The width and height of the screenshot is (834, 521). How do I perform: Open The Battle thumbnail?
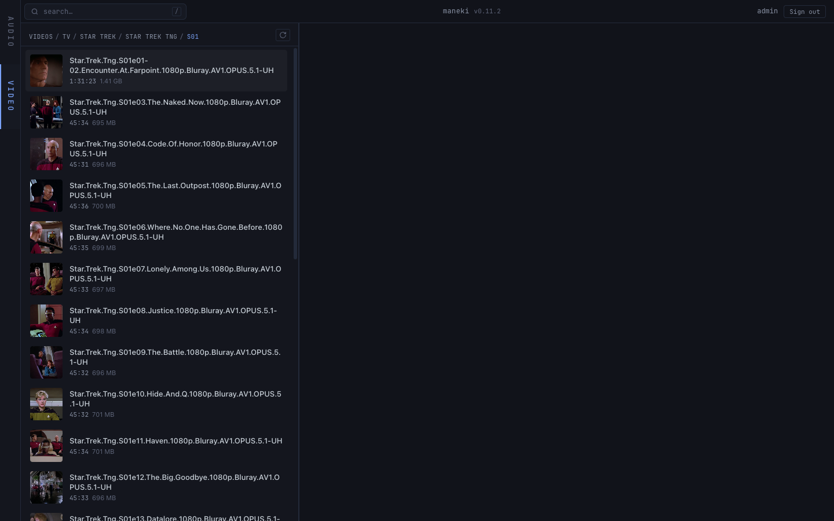46,362
